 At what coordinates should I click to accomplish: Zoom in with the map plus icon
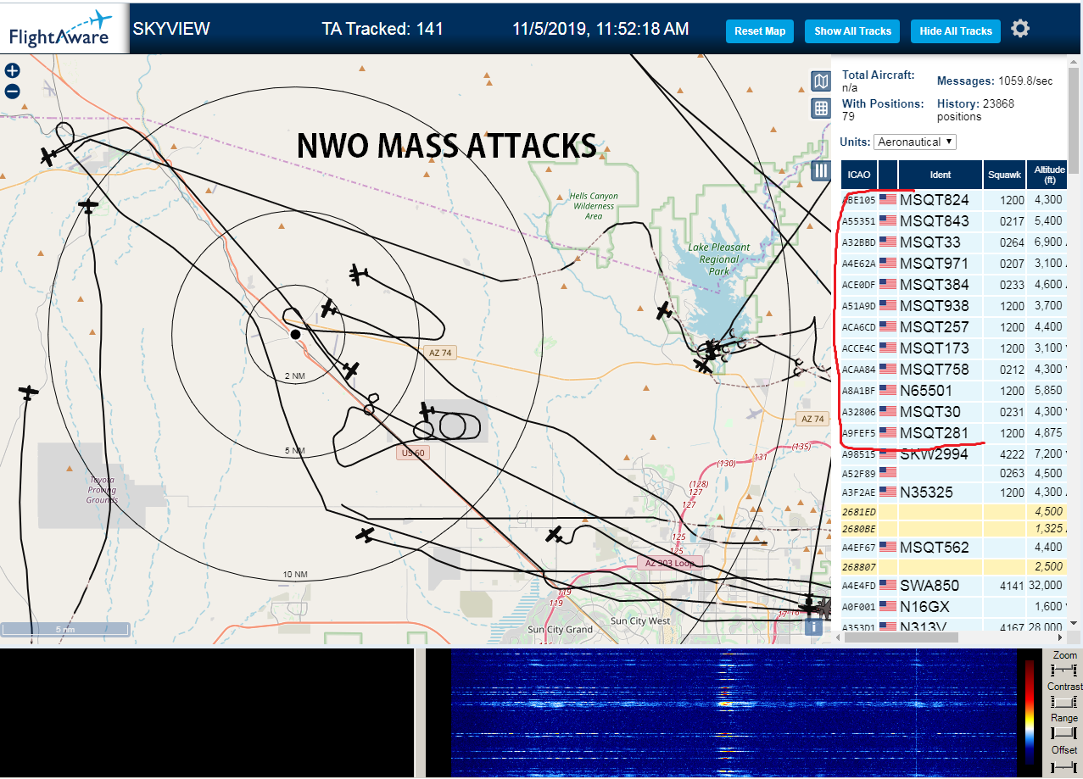tap(12, 71)
